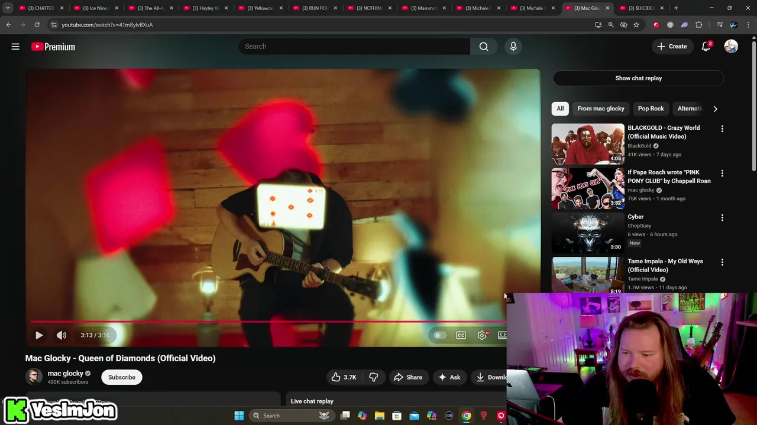Open browser extensions puzzle icon
This screenshot has height=425, width=757.
tap(699, 25)
